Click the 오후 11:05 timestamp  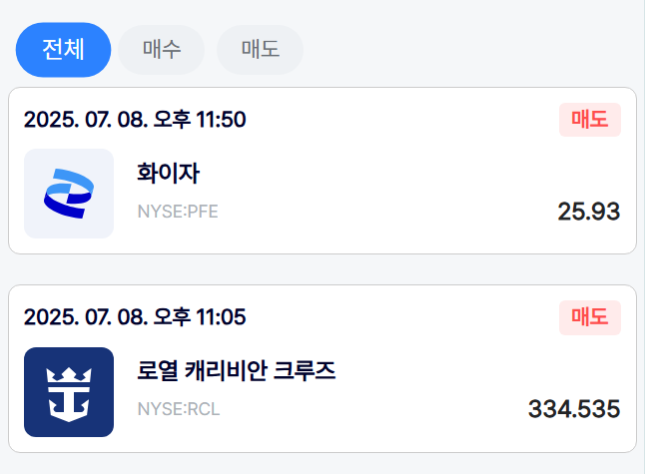point(200,317)
